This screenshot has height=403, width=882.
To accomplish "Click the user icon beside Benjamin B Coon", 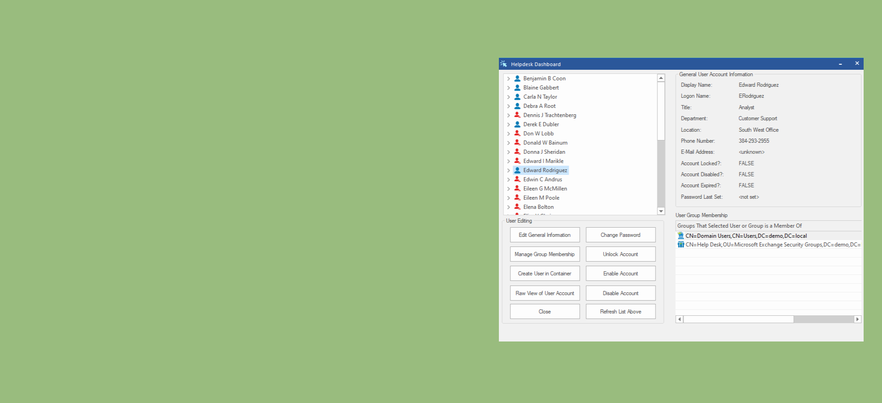I will tap(517, 78).
